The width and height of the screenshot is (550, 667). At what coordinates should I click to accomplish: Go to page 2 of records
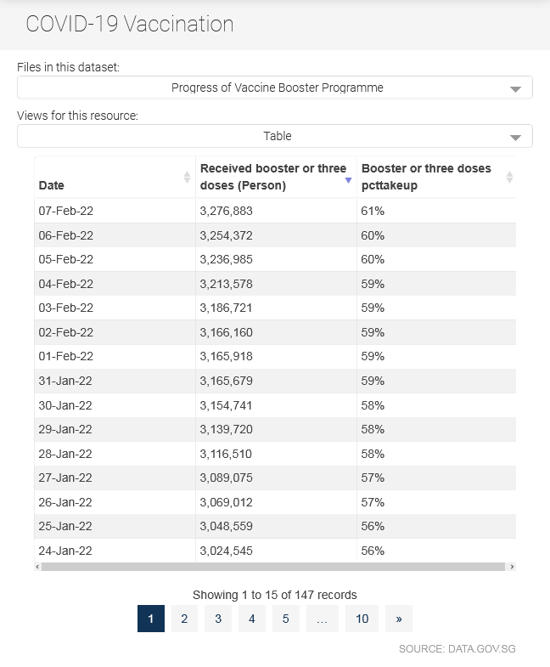click(184, 619)
